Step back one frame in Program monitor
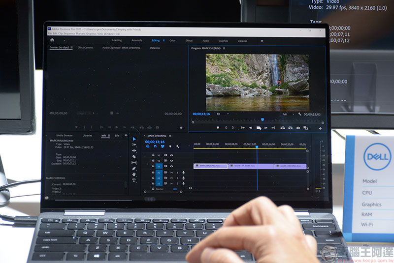Image resolution: width=394 pixels, height=263 pixels. (250, 128)
